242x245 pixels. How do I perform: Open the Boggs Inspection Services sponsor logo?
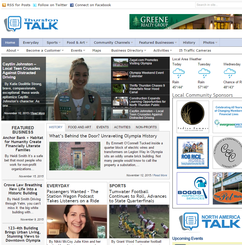[x=193, y=189]
